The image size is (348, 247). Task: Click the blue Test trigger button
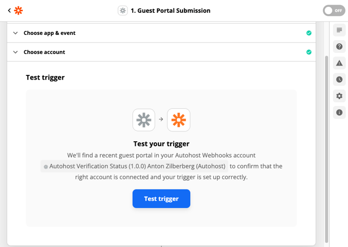pos(161,199)
